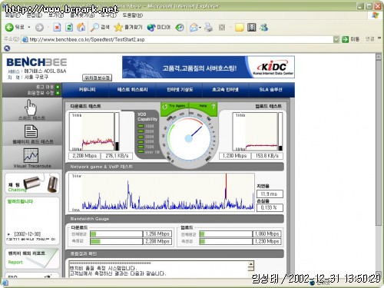The height and width of the screenshot is (288, 384).
Task: Open the Edit (편집) menu
Action: click(35, 15)
